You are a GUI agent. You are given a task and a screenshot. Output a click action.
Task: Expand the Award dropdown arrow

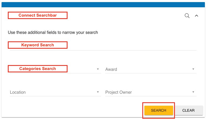point(193,69)
